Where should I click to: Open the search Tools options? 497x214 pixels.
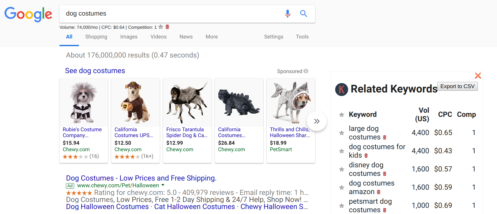302,37
